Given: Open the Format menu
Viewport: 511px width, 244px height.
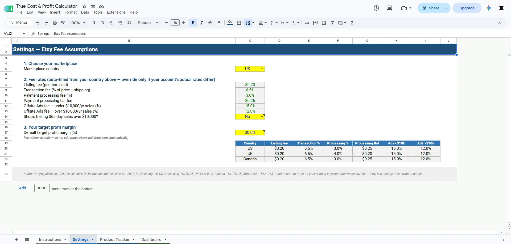Looking at the screenshot, I should (x=71, y=12).
